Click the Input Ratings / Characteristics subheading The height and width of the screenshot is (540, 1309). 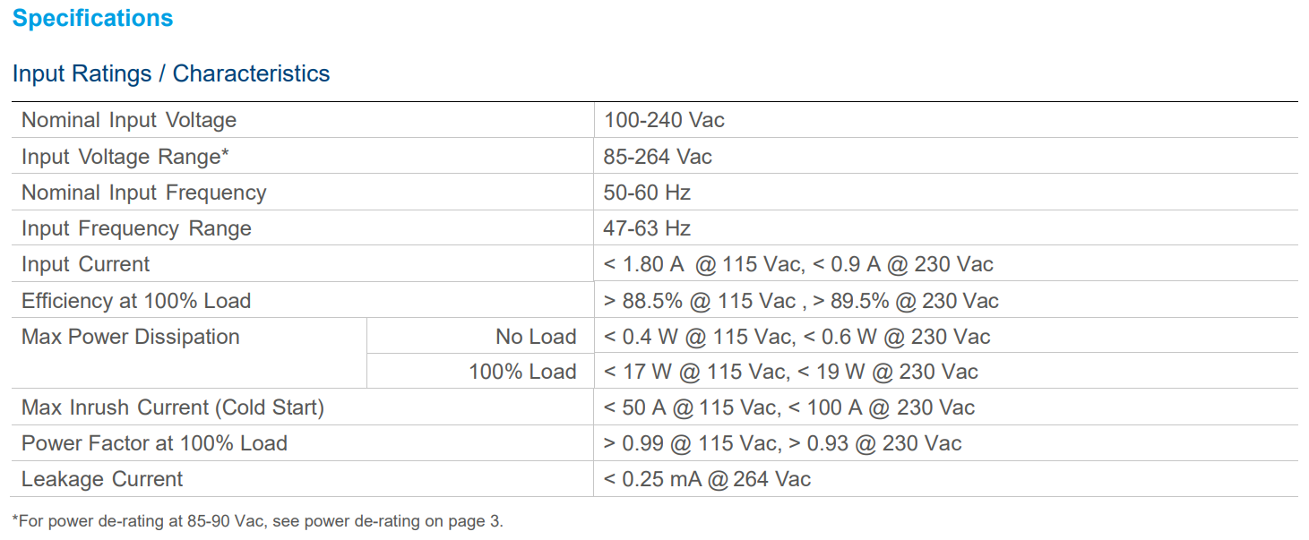coord(171,73)
